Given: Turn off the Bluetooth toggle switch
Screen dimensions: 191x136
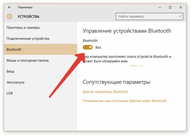Looking at the screenshot, I should [88, 47].
